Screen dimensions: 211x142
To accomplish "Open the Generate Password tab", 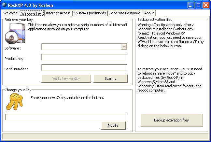I will coord(125,13).
